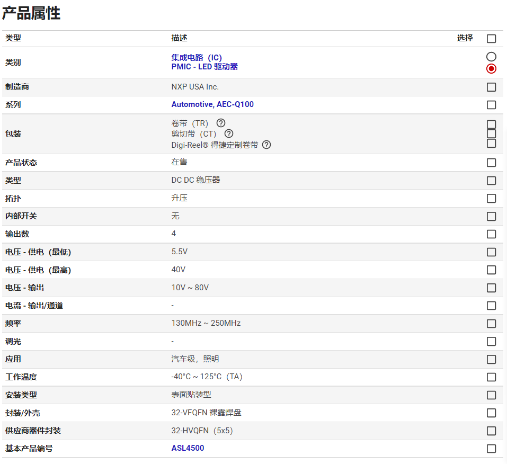Image resolution: width=507 pixels, height=464 pixels.
Task: Check the 电压 - 输出 10V ~ 80V checkbox
Action: pyautogui.click(x=491, y=288)
